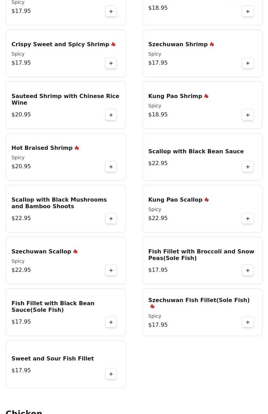The image size is (268, 414).
Task: Click the Sweet and Sour Fish Fillet name
Action: point(53,358)
